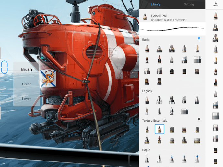Choose the ballpoint pen in Legacy set

coord(197,100)
